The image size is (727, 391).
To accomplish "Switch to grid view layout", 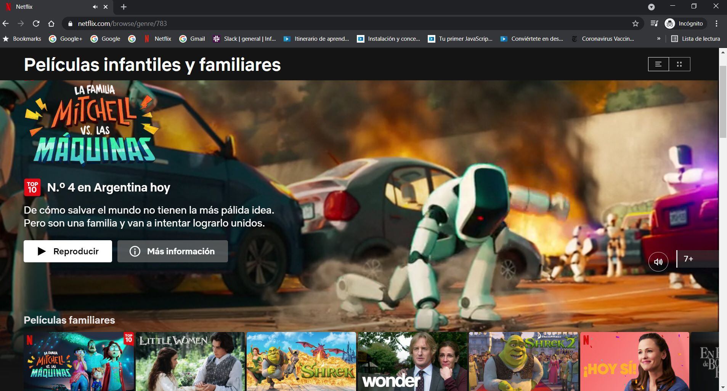I will (x=679, y=64).
